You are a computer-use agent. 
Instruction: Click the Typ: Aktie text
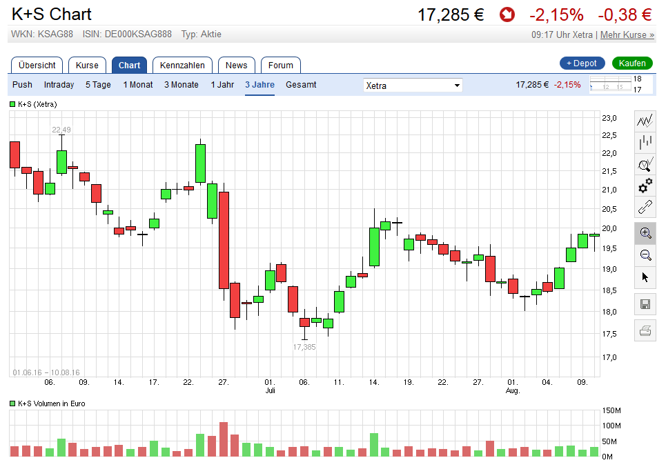[x=201, y=34]
